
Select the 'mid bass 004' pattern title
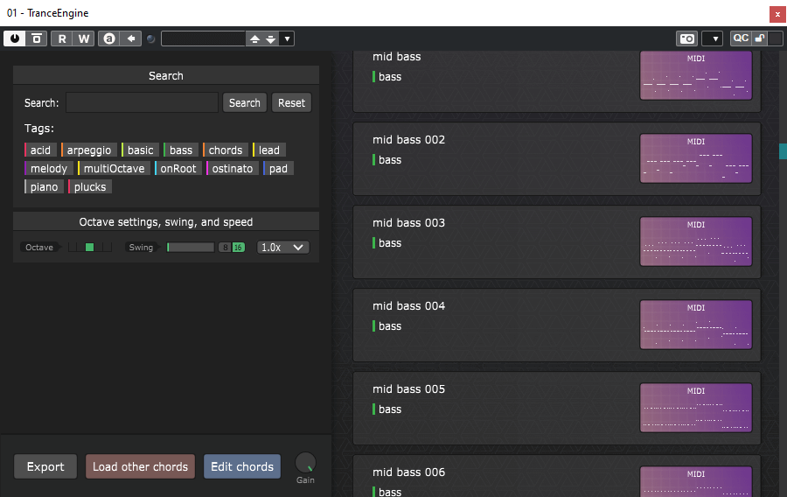408,305
